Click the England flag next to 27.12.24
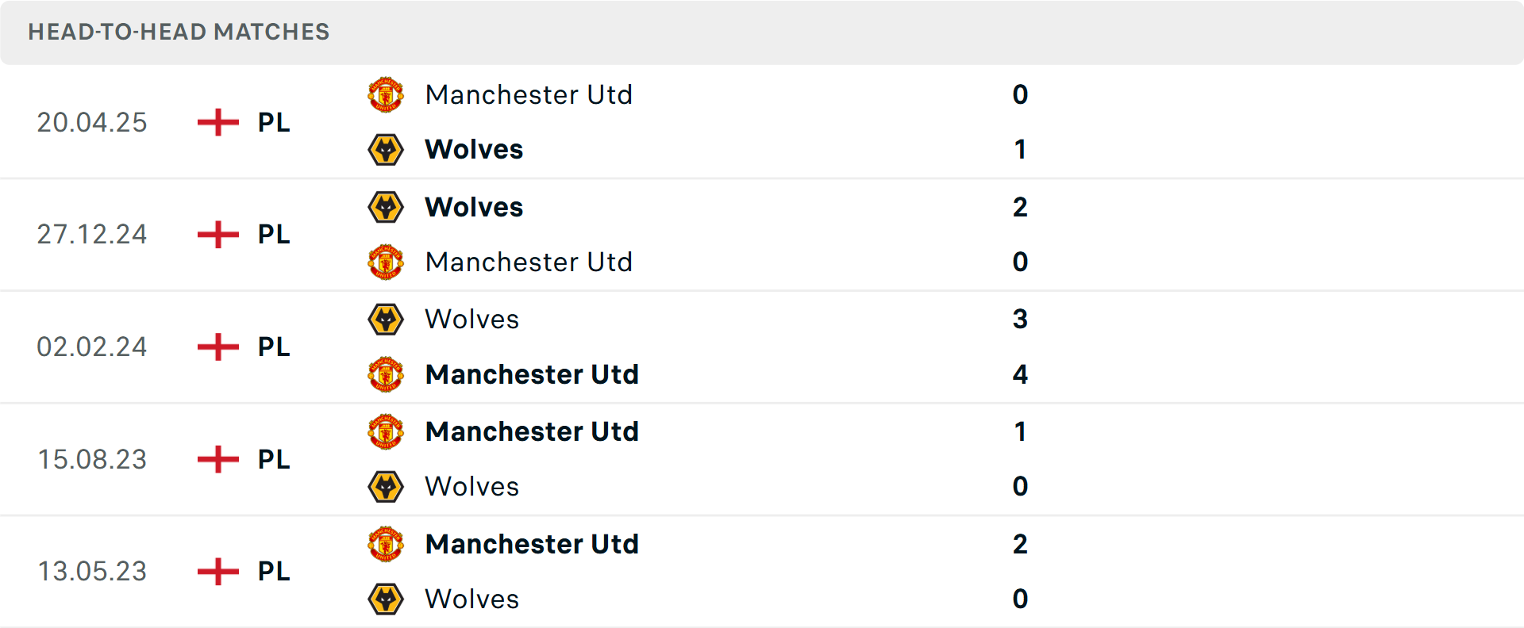The width and height of the screenshot is (1524, 628). point(216,235)
